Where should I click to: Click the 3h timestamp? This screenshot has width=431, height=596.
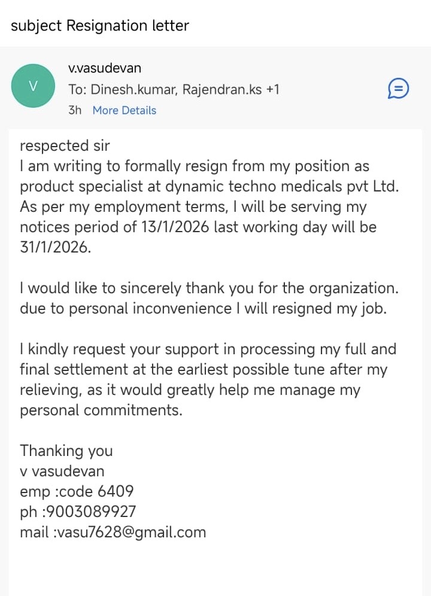75,111
